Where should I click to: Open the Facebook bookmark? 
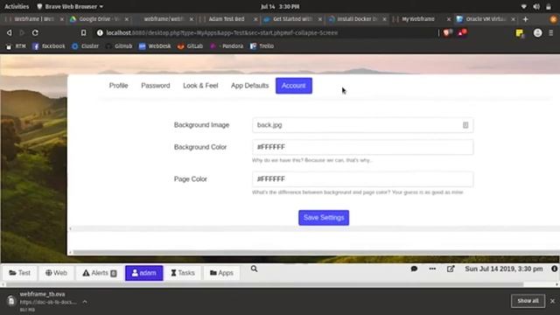(49, 46)
